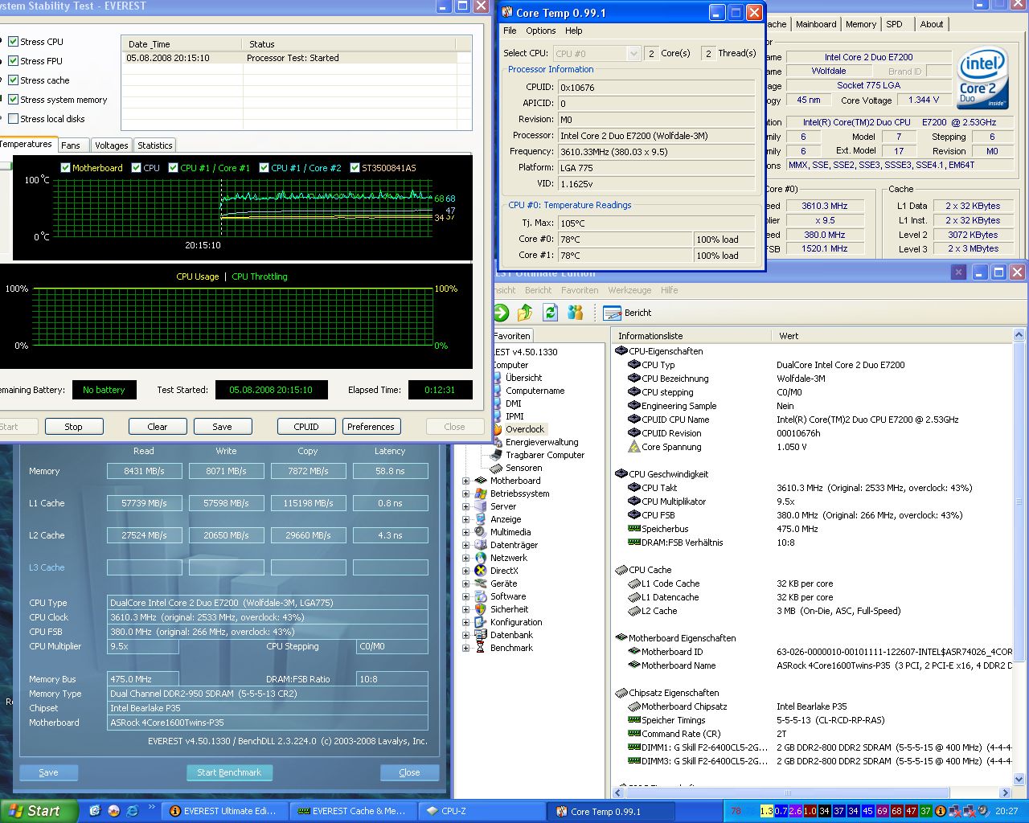Uncheck the CPU graph checkbox
This screenshot has height=823, width=1029.
137,168
